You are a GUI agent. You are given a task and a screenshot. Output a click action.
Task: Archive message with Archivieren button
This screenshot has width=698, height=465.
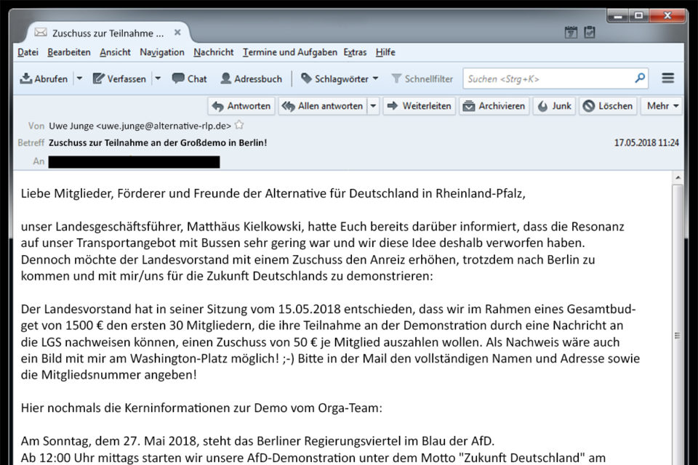494,106
